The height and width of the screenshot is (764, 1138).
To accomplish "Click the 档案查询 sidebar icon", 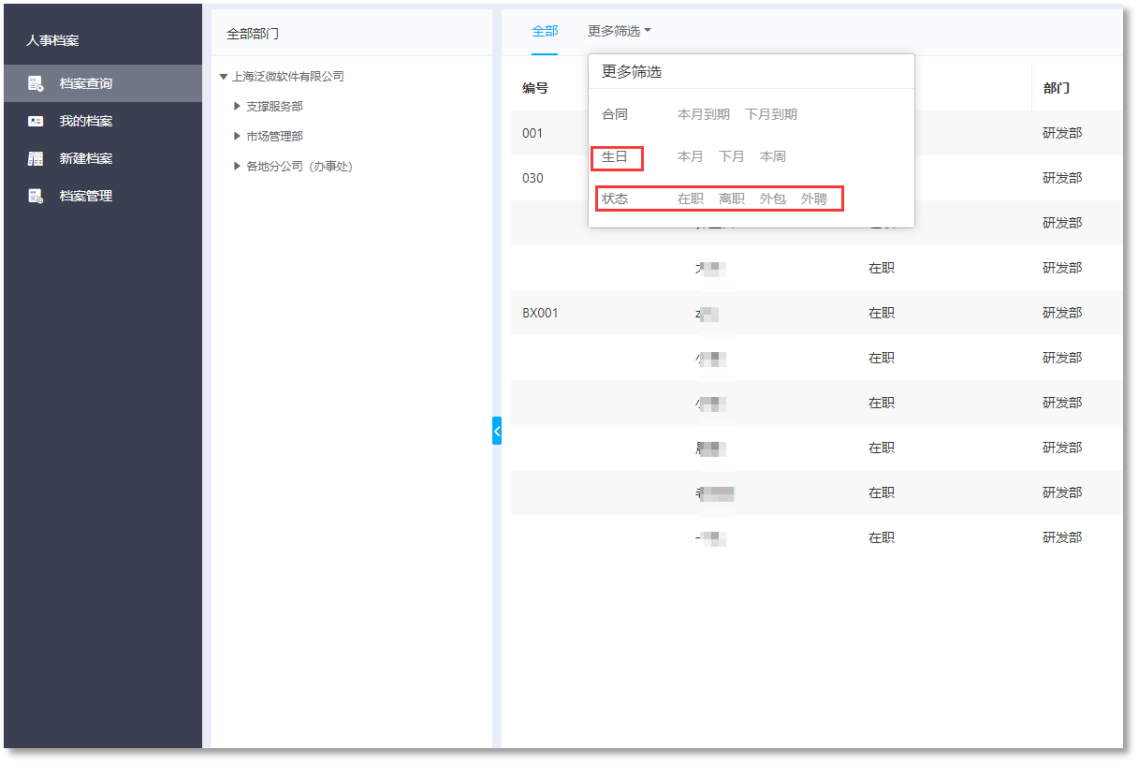I will point(36,83).
